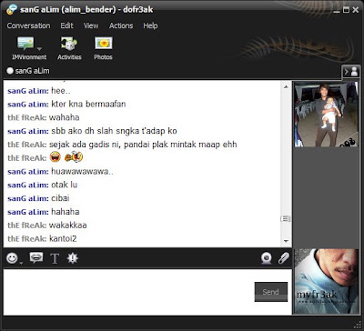364x331 pixels.
Task: Start webcam with the camera icon
Action: (x=267, y=258)
